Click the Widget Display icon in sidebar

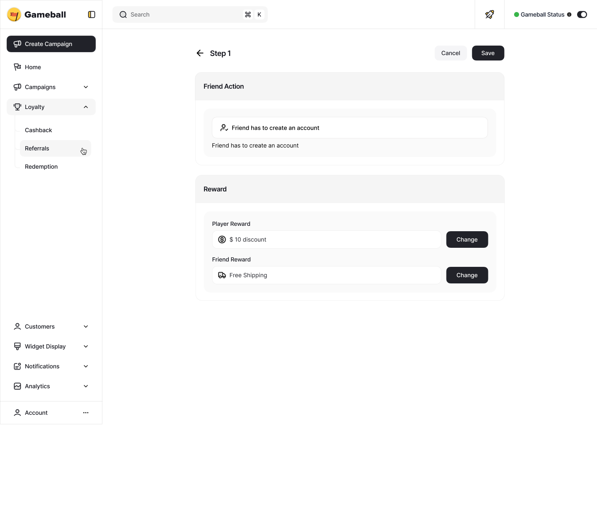pos(17,346)
